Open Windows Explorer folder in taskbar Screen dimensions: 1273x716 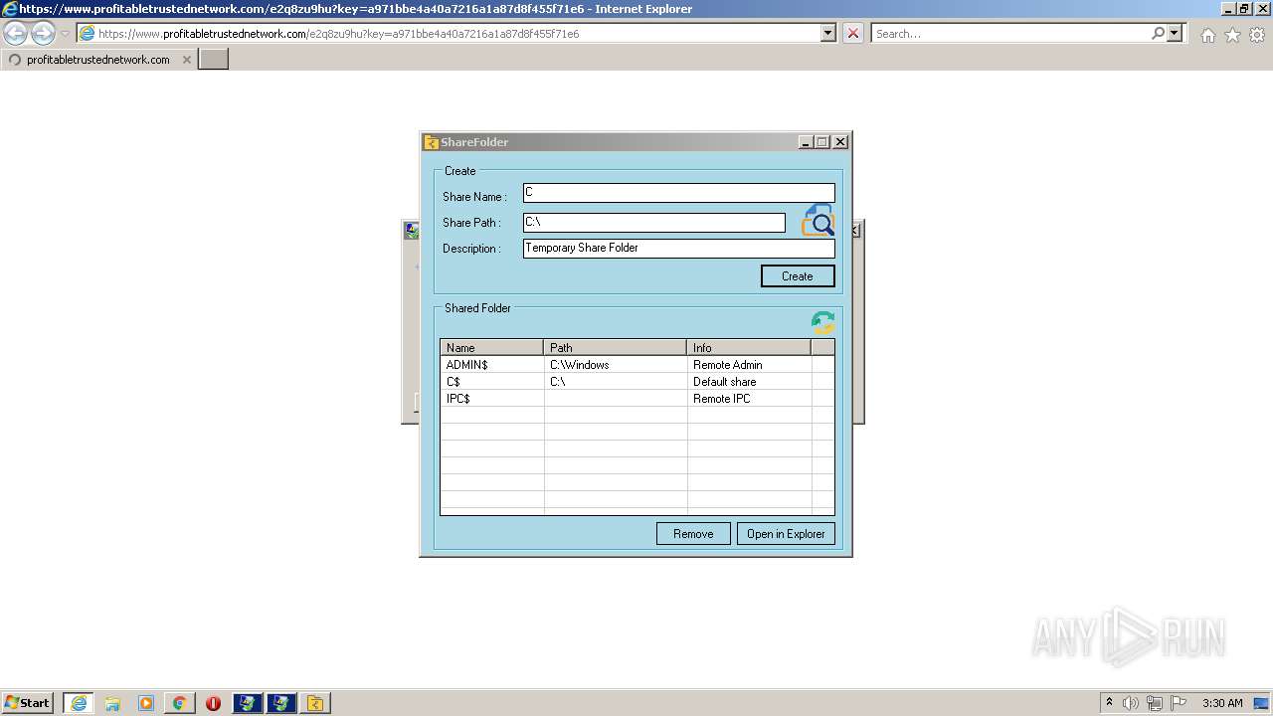112,702
